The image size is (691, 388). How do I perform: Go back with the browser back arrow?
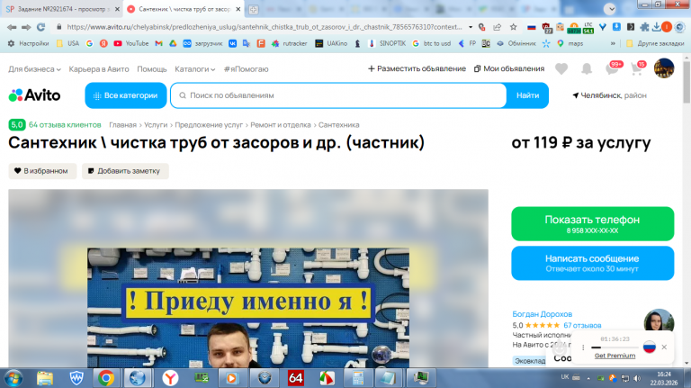pos(12,27)
